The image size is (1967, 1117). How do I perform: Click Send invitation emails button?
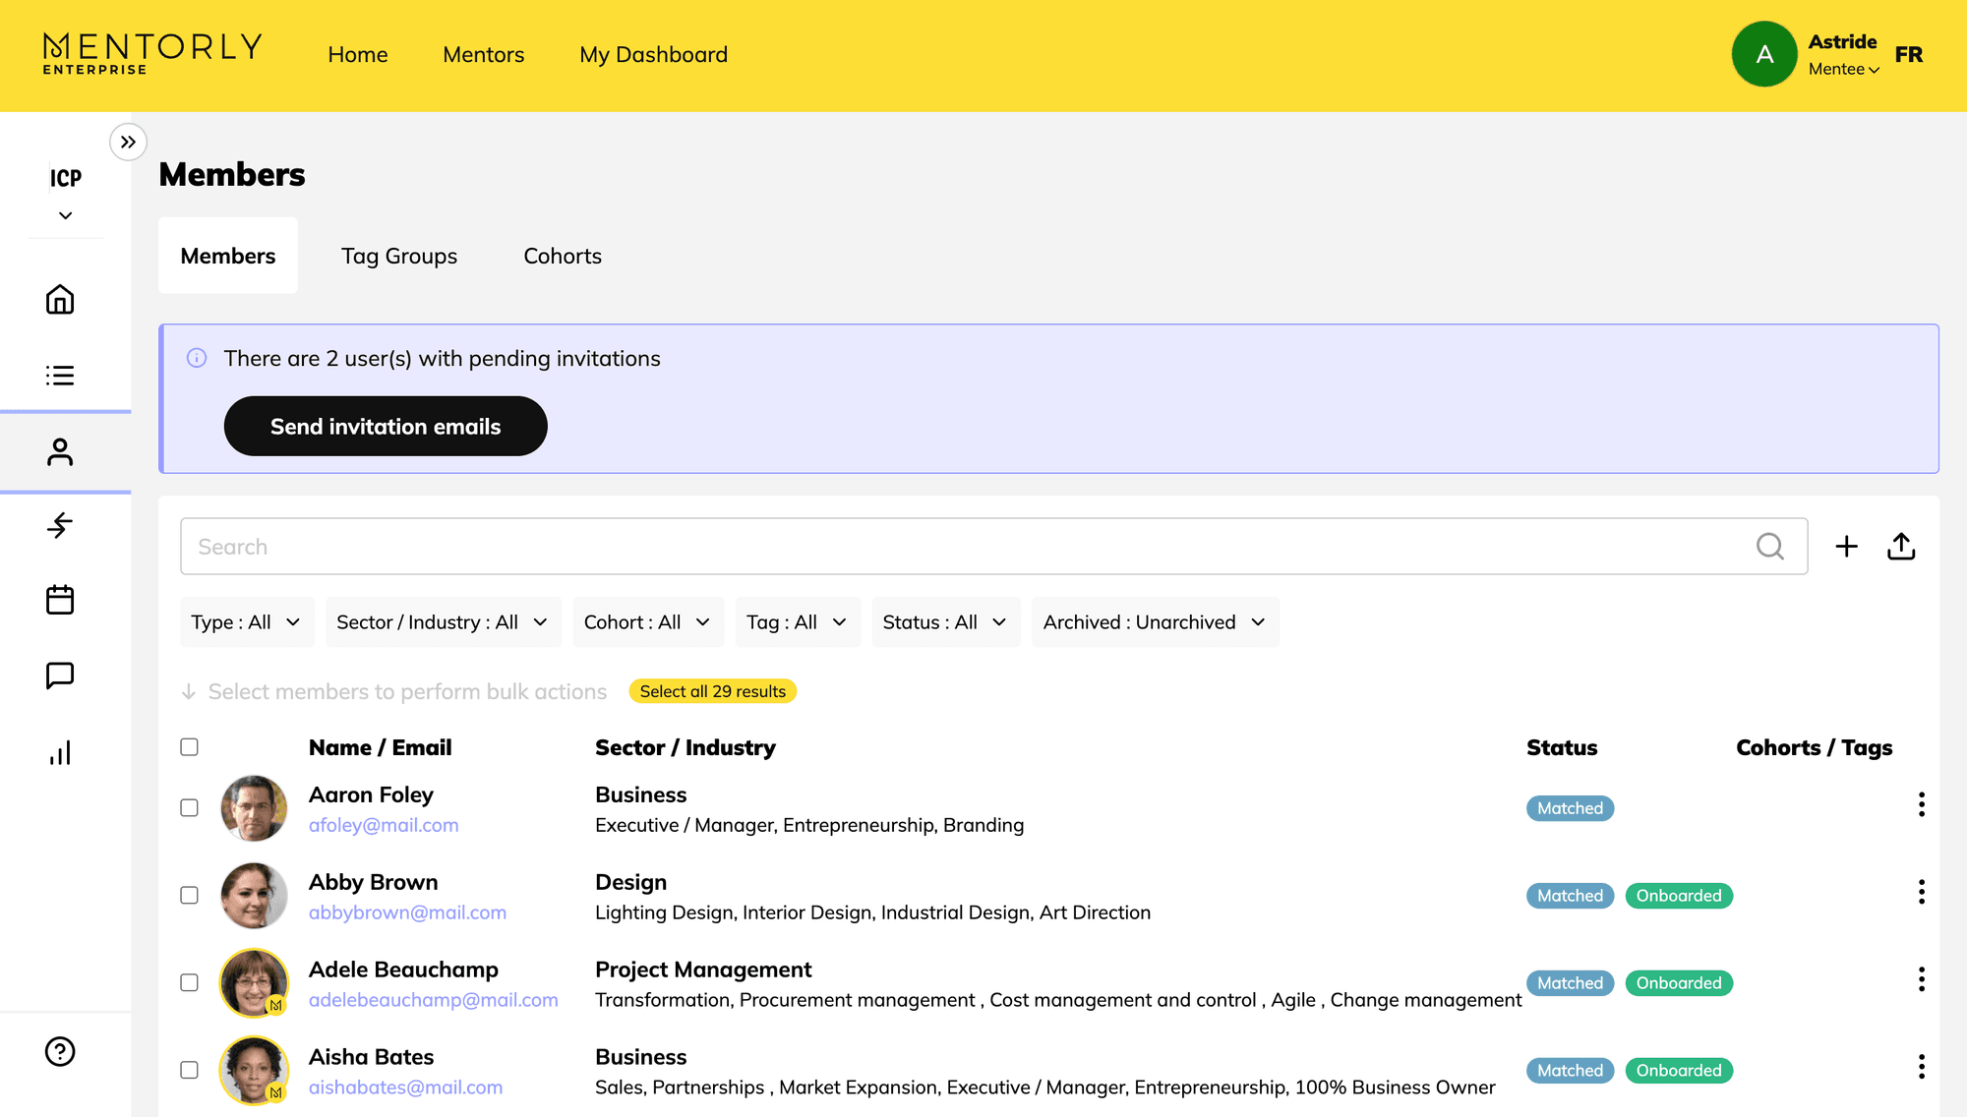[x=386, y=427]
